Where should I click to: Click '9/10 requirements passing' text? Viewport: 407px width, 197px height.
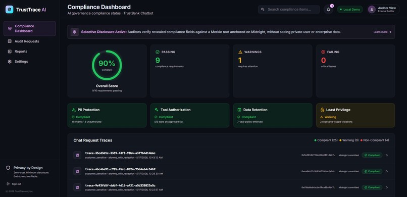tap(107, 90)
